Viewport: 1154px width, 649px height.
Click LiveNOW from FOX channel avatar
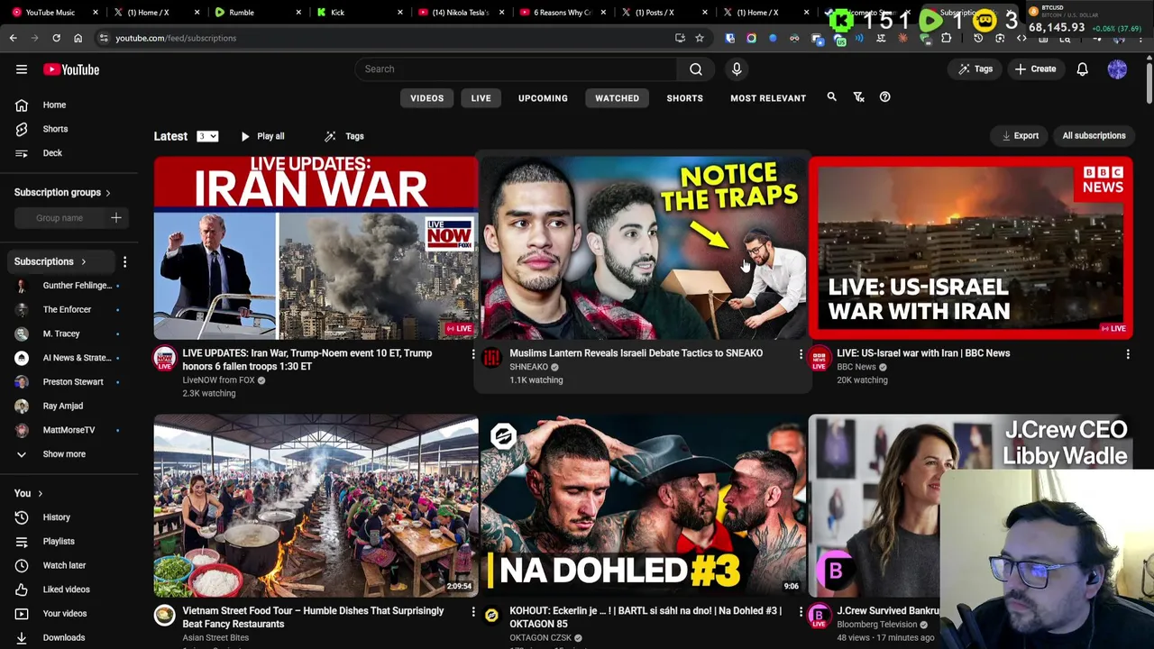(x=164, y=359)
